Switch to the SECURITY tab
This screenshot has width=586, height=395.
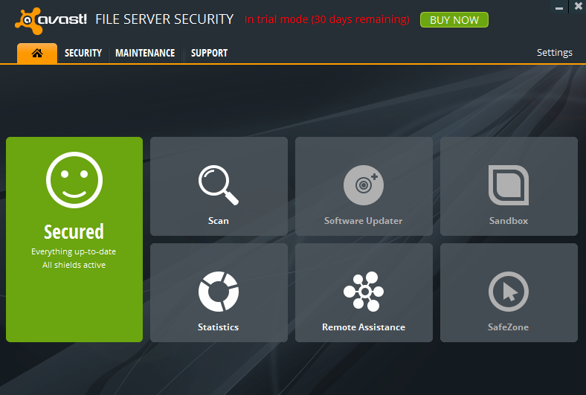point(83,53)
